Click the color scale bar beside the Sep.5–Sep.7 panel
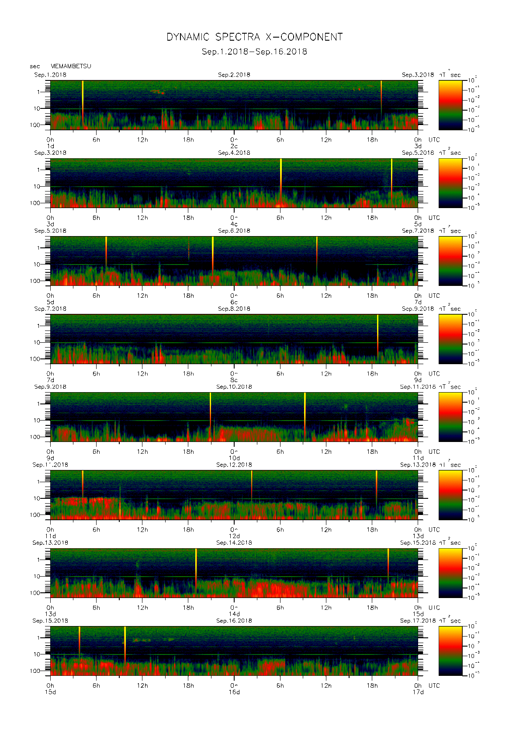This screenshot has width=509, height=734. click(450, 261)
